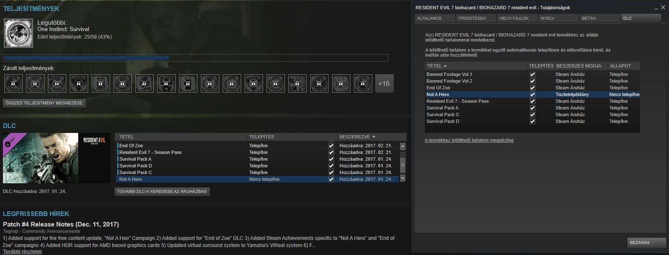Open the NYELV tab
The width and height of the screenshot is (669, 255).
coord(558,18)
